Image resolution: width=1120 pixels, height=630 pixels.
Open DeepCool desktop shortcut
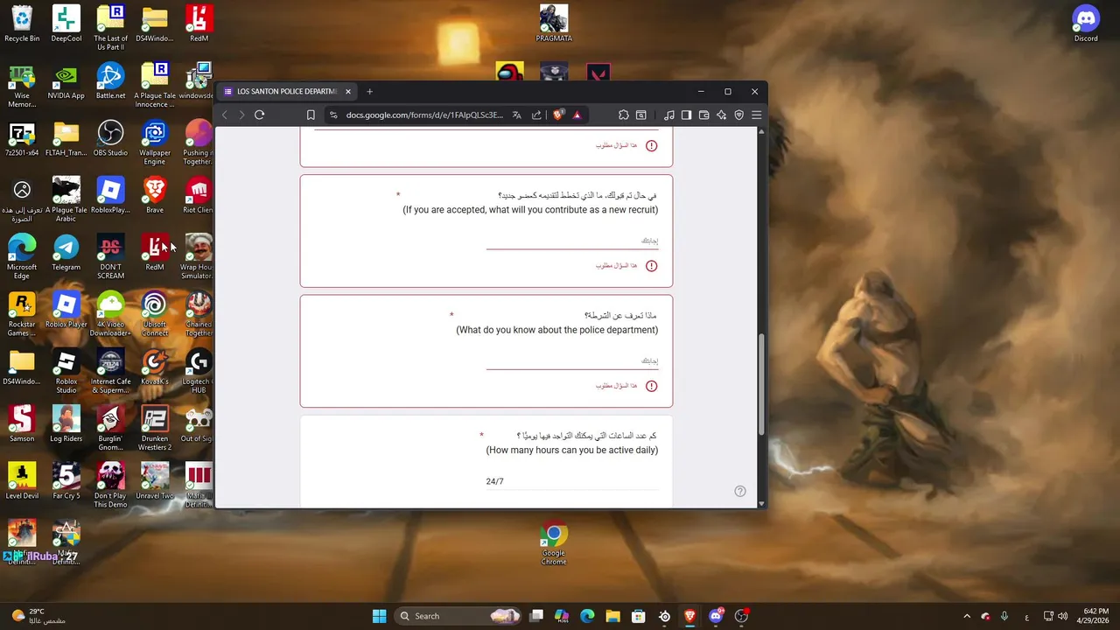tap(66, 24)
